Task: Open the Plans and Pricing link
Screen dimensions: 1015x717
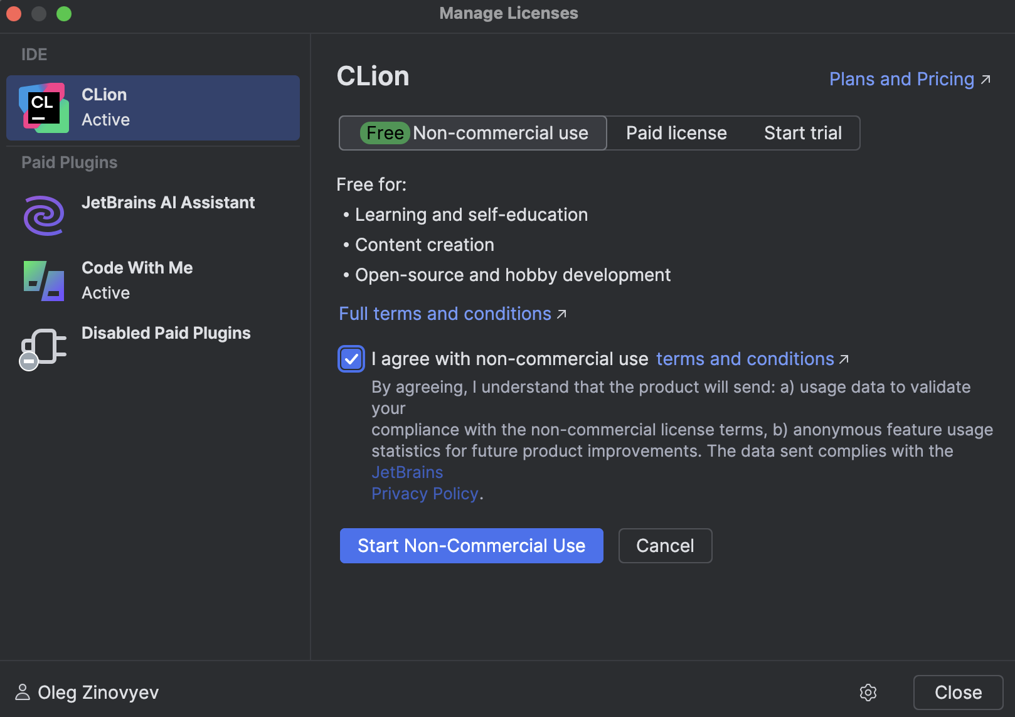Action: pos(901,79)
